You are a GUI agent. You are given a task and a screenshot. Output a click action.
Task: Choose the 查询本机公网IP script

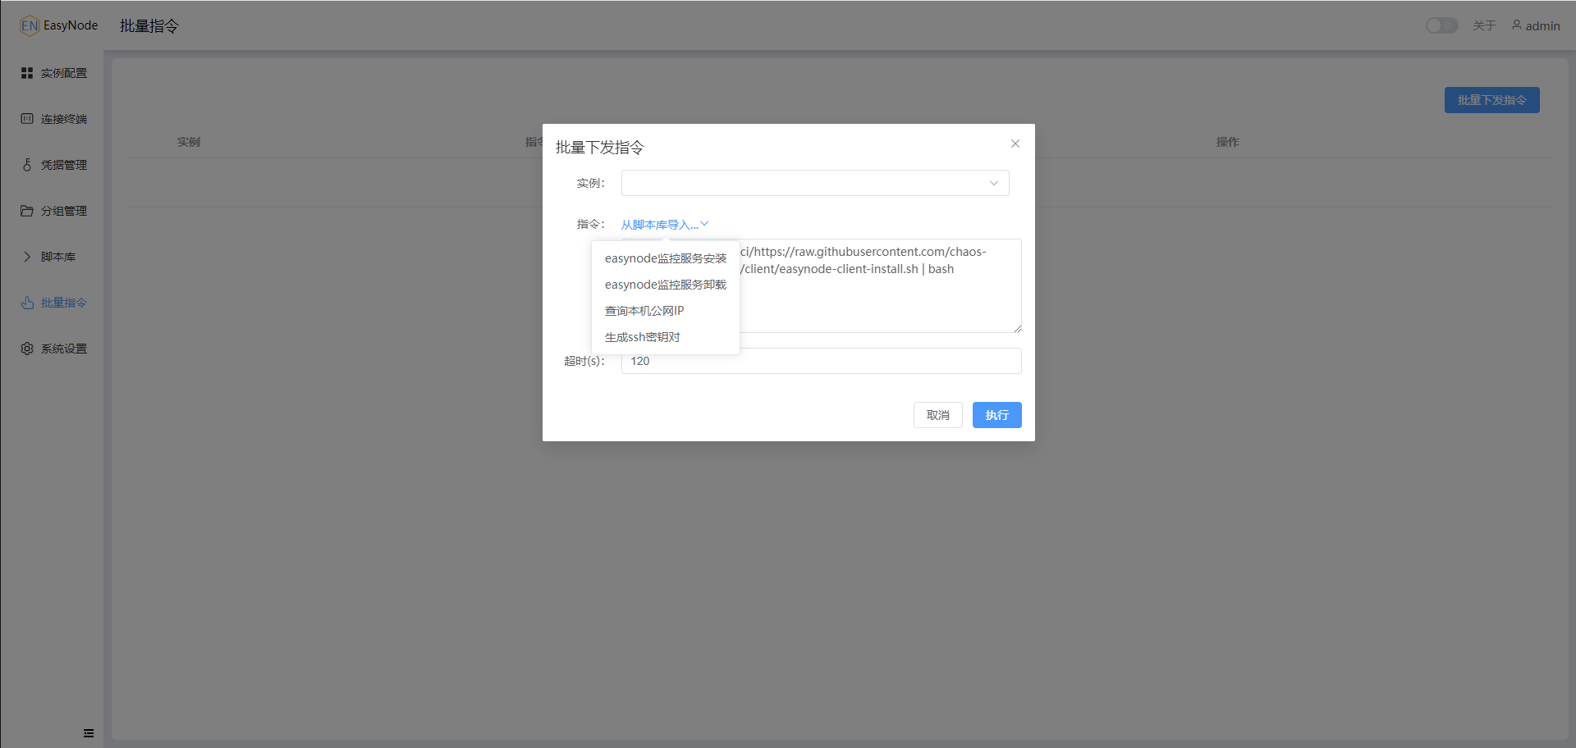(x=644, y=311)
